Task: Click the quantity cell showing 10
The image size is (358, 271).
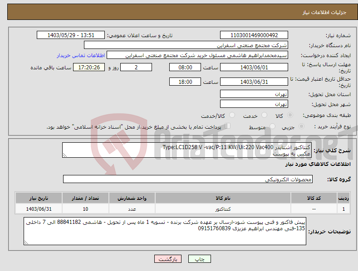Action: 85,209
